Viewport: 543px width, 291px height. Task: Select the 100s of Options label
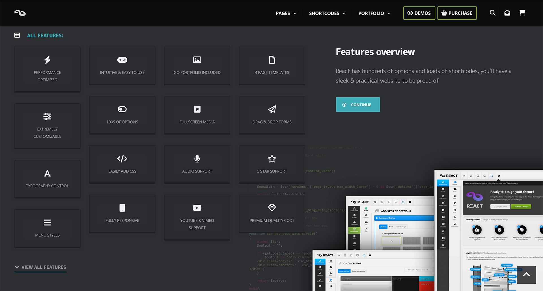(x=122, y=122)
